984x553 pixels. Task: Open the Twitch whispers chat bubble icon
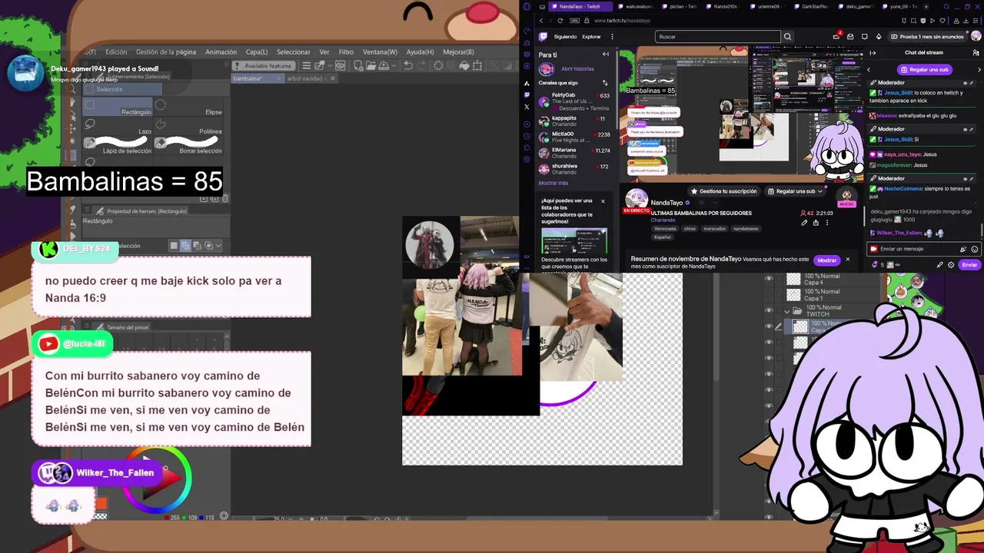(x=864, y=36)
